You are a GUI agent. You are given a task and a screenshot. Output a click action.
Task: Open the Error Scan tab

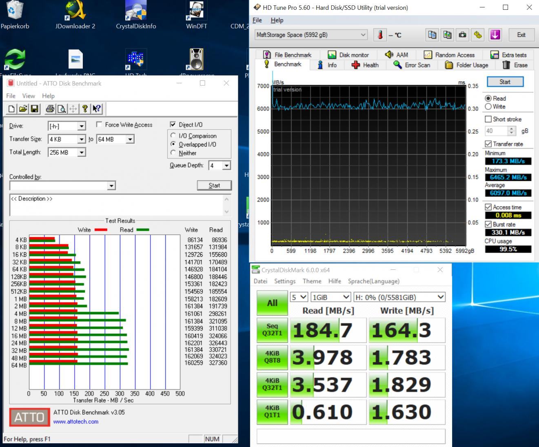pos(412,65)
